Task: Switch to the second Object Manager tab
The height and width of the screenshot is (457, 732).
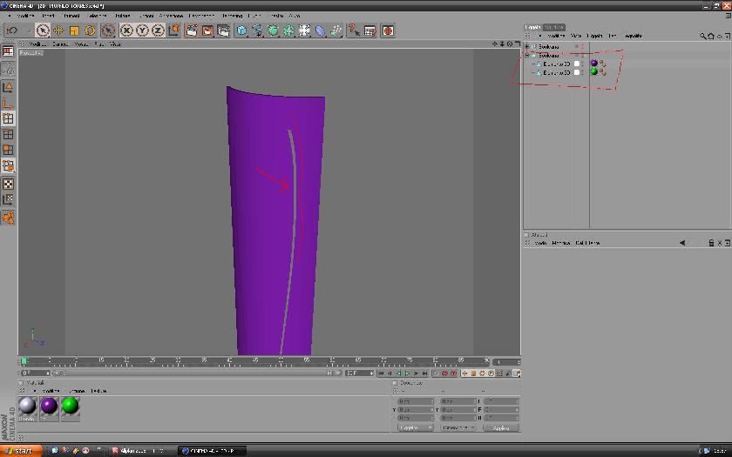Action: point(554,27)
